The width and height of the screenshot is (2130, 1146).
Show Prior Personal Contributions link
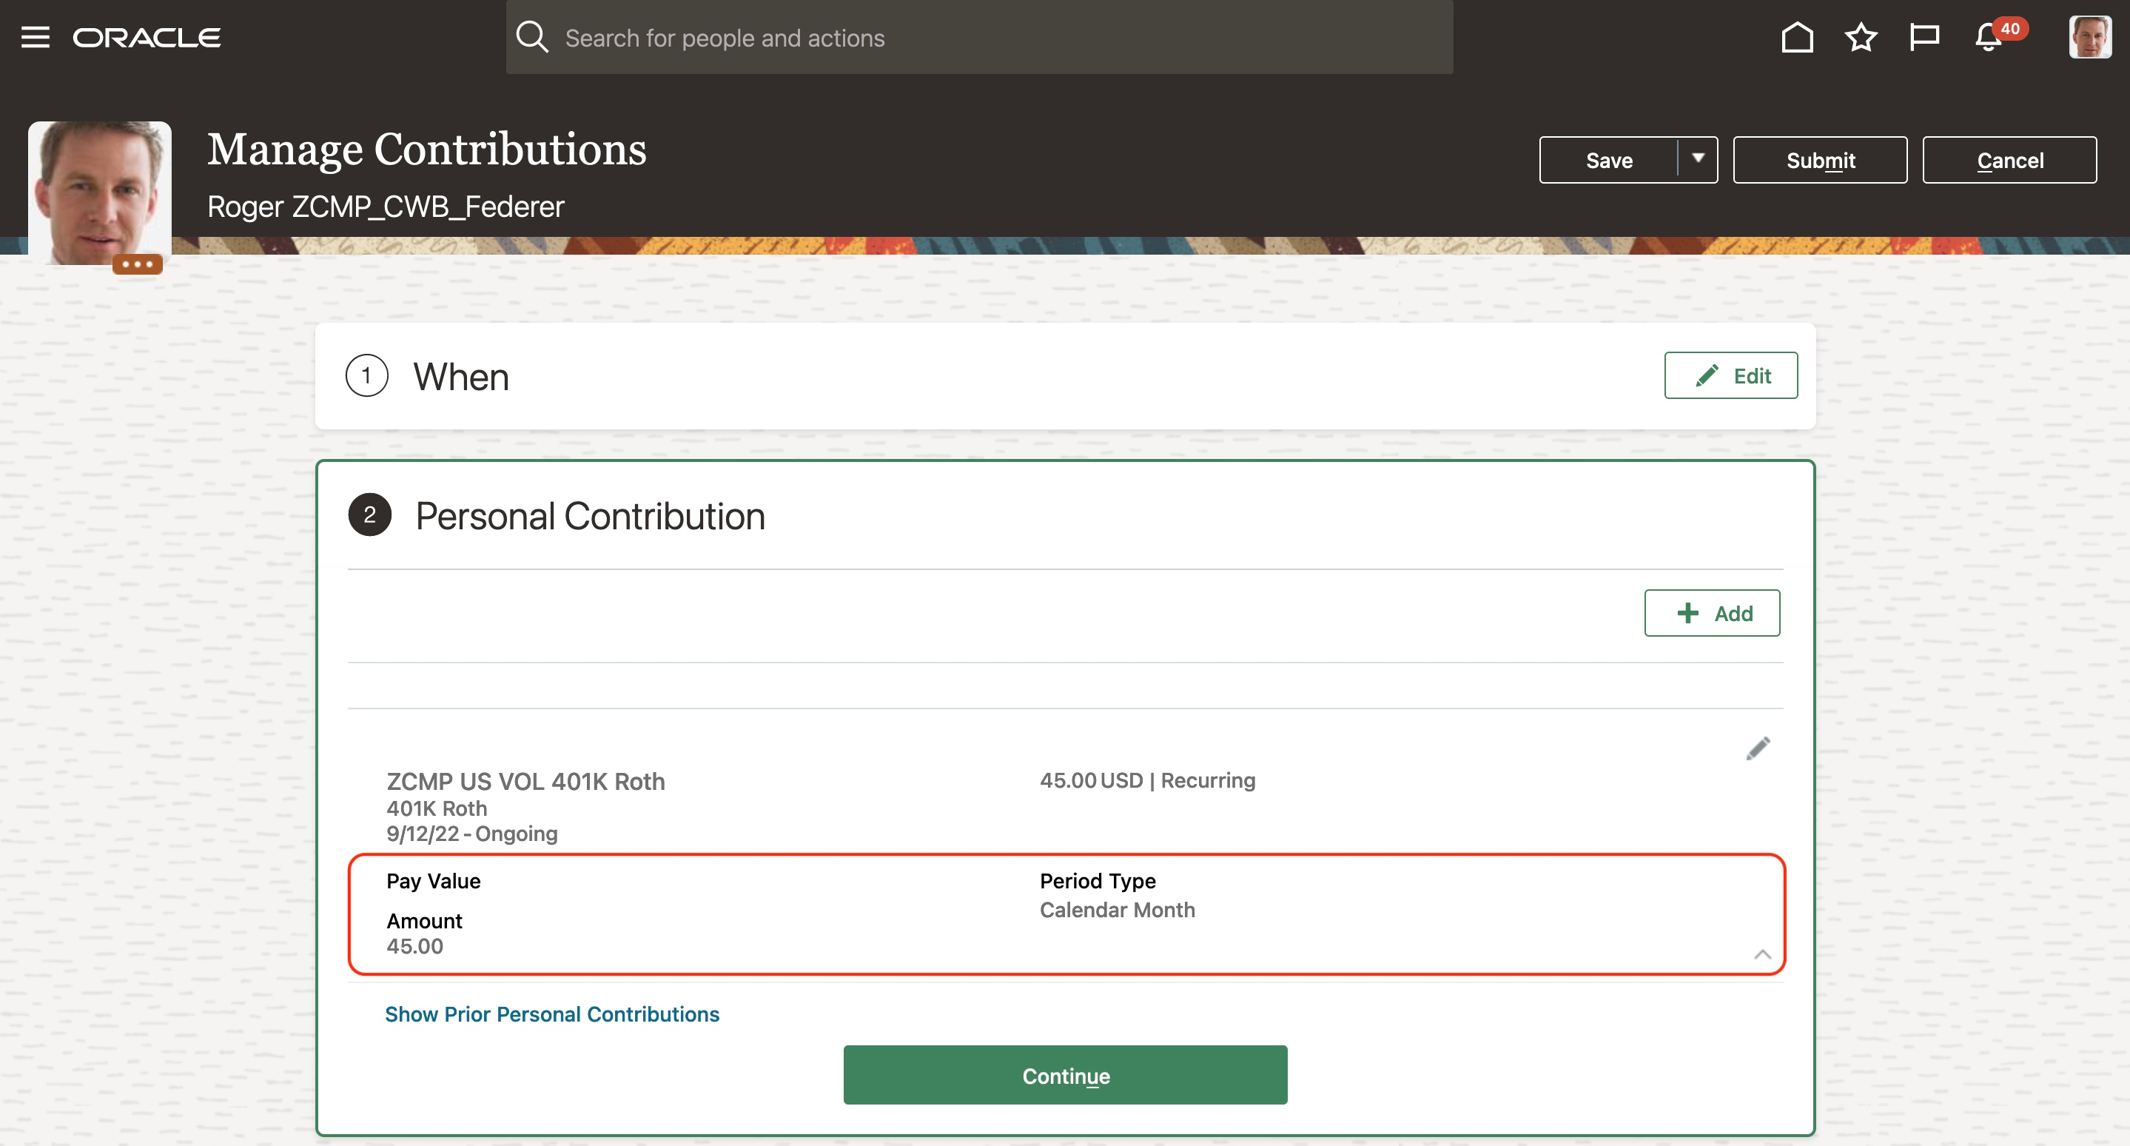point(551,1013)
